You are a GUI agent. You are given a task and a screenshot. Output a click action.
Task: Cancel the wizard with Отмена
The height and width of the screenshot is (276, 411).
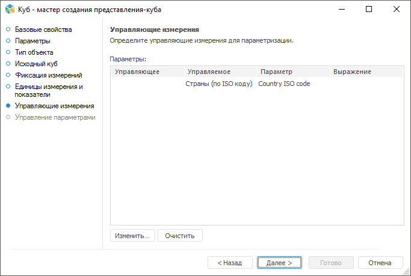tap(380, 263)
